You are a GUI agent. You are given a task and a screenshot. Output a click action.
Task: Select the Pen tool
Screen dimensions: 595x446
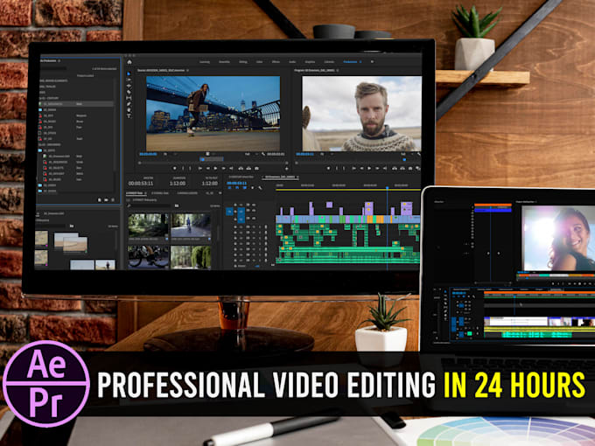129,104
